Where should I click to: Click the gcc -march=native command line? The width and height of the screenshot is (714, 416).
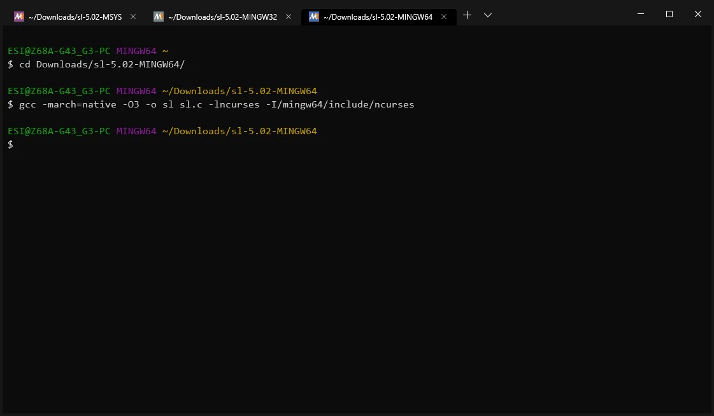tap(217, 104)
